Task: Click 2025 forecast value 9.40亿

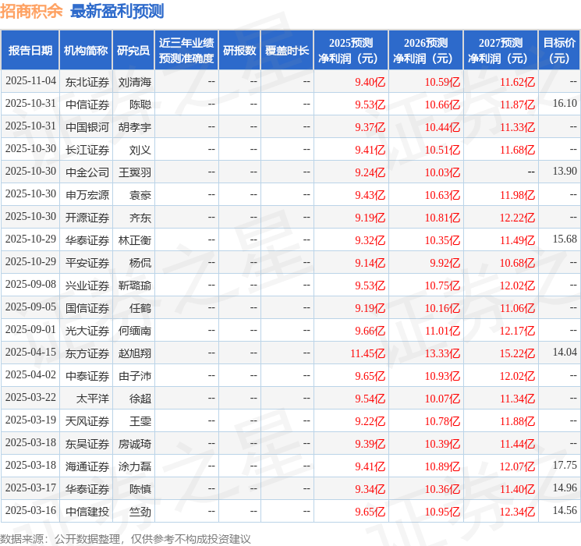Action: pos(370,82)
